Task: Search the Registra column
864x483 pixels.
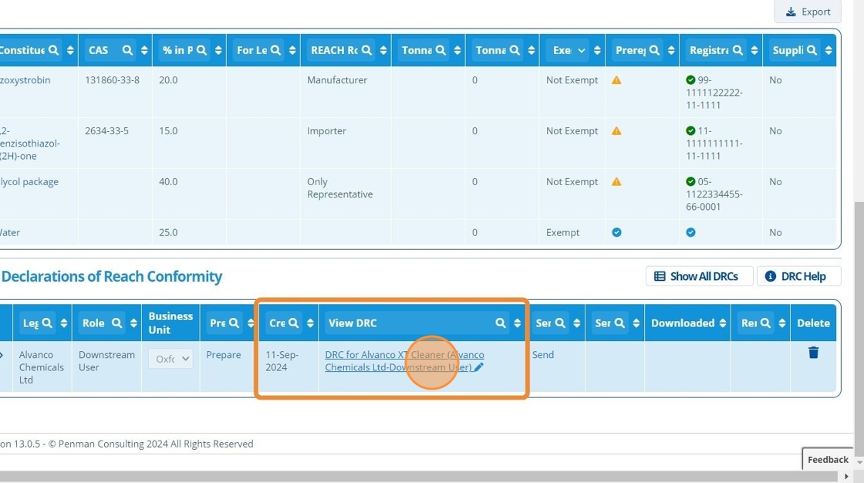Action: coord(737,50)
